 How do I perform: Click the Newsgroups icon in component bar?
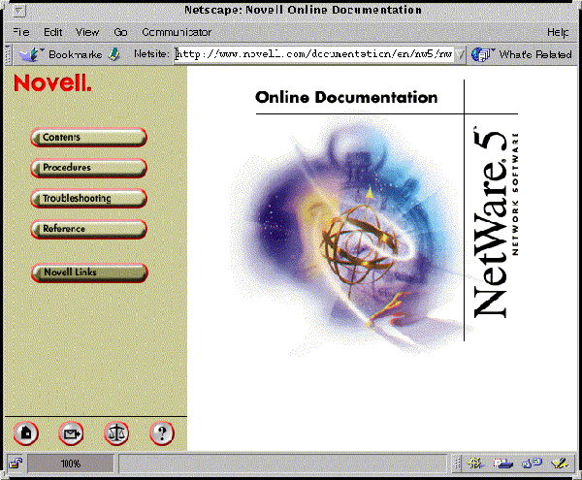click(x=530, y=464)
